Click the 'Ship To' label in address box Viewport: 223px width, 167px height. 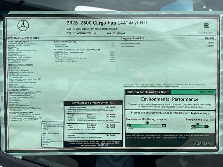[45, 137]
